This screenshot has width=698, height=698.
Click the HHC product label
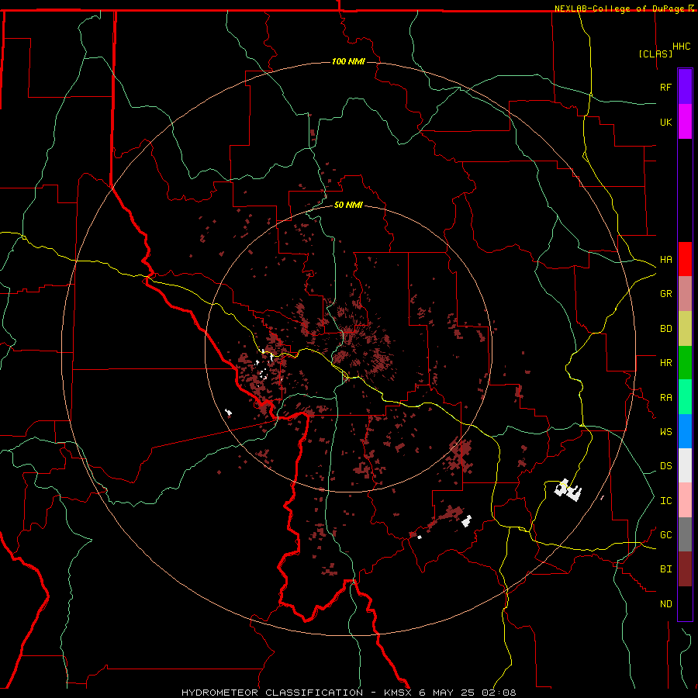click(682, 47)
